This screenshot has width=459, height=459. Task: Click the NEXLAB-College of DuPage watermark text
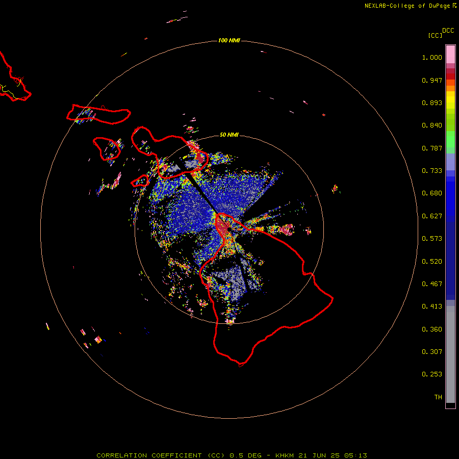point(410,6)
